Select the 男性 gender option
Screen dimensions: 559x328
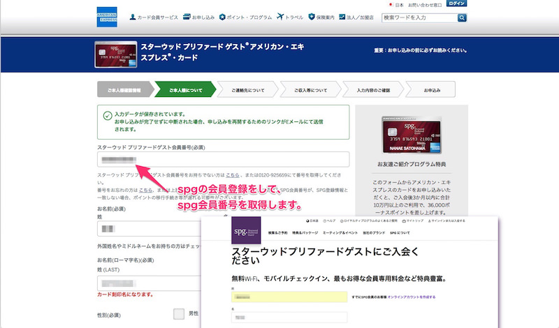tap(179, 314)
